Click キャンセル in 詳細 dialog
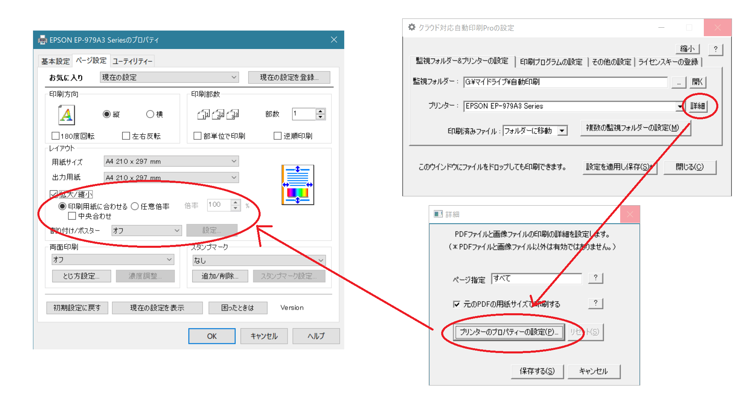 coord(594,371)
